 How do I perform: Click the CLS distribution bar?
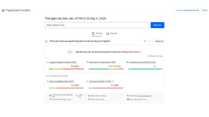click(146, 69)
